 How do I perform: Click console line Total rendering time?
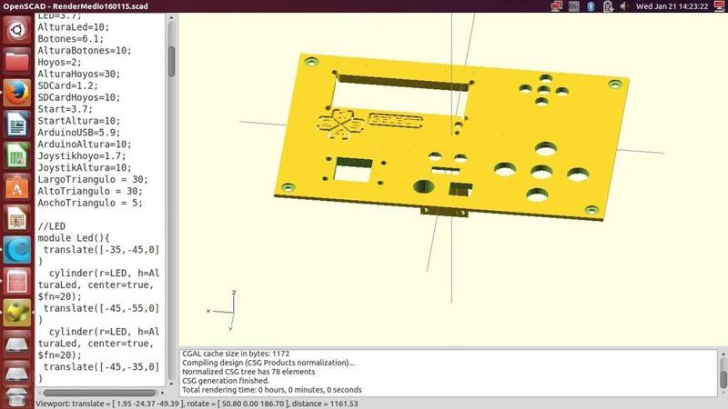pyautogui.click(x=271, y=390)
